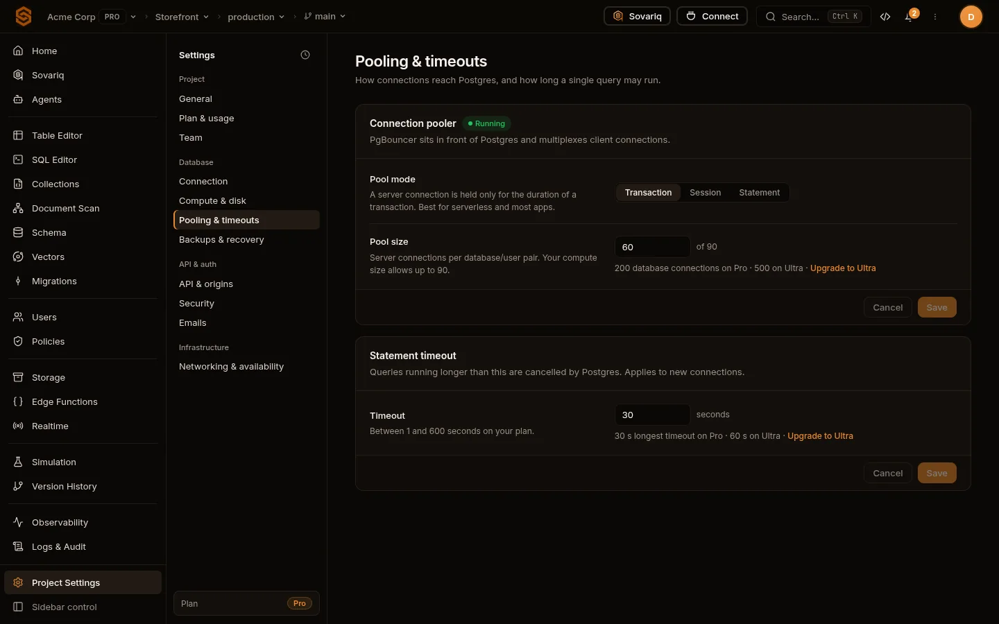Viewport: 999px width, 624px height.
Task: Expand the production environment dropdown
Action: click(x=256, y=17)
